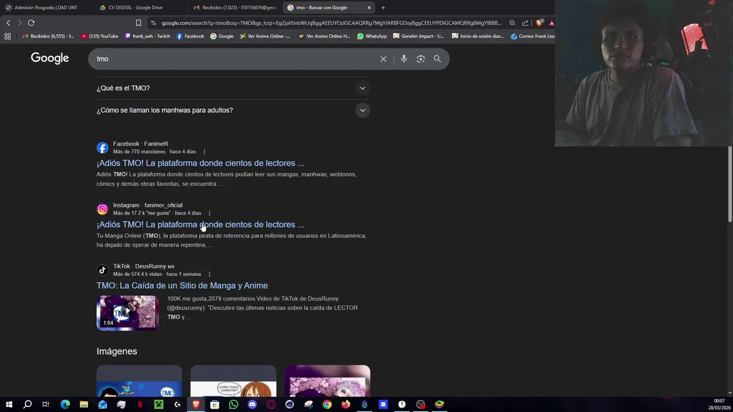Click the Google logo
Screen dimensions: 733x412
[x=50, y=58]
